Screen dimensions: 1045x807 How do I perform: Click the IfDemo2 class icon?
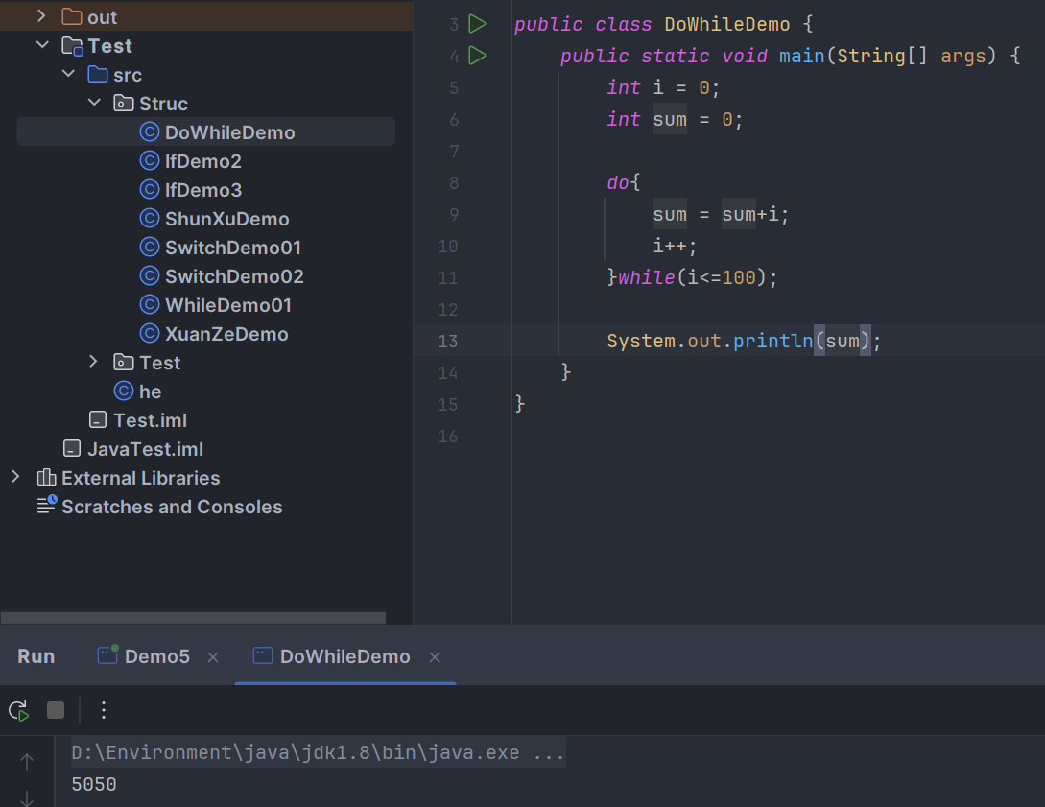(150, 160)
